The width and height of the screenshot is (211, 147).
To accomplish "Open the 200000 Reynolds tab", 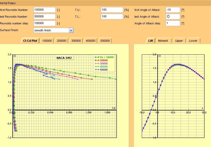I will [61, 41].
